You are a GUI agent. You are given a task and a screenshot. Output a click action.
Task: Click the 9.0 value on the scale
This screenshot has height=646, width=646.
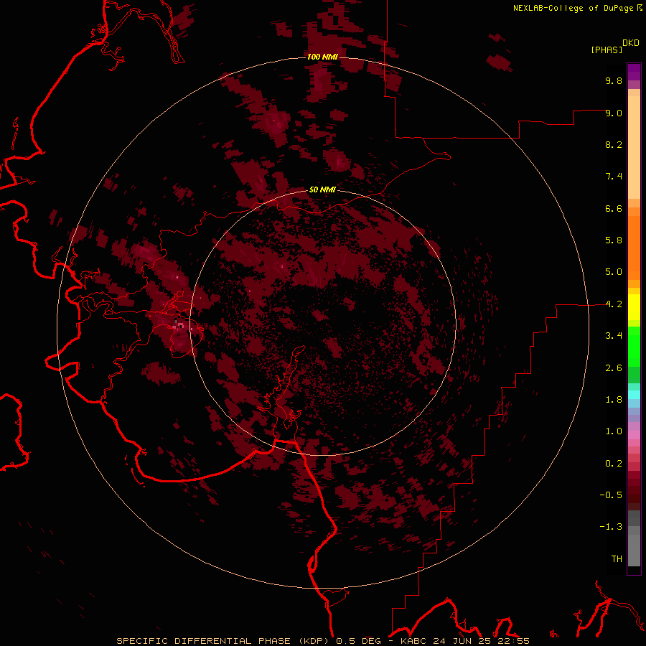pos(614,113)
